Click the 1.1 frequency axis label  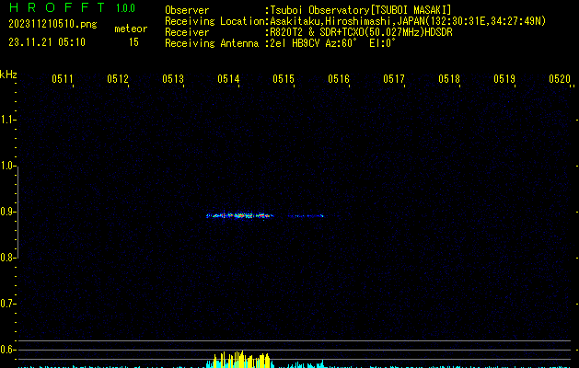pyautogui.click(x=8, y=120)
